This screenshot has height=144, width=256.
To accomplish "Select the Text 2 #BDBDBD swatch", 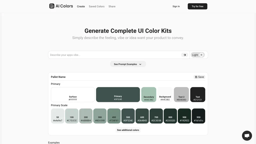I will point(181,94).
